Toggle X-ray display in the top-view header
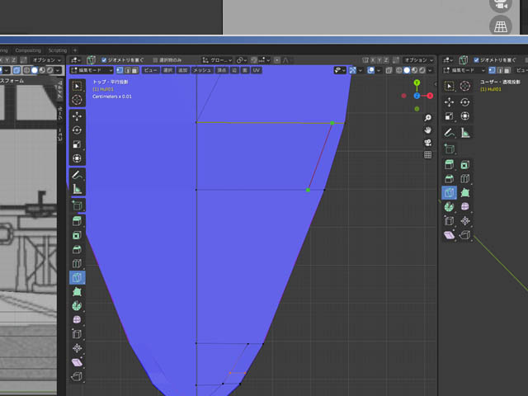This screenshot has height=396, width=528. [x=389, y=70]
